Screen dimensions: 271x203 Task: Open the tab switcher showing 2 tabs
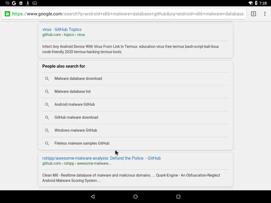pyautogui.click(x=253, y=14)
